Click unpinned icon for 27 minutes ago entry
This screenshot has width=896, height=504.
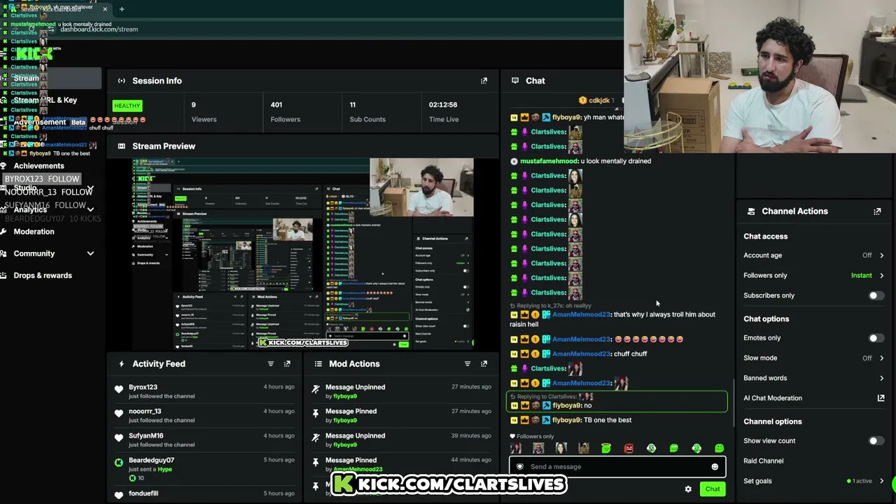[316, 389]
